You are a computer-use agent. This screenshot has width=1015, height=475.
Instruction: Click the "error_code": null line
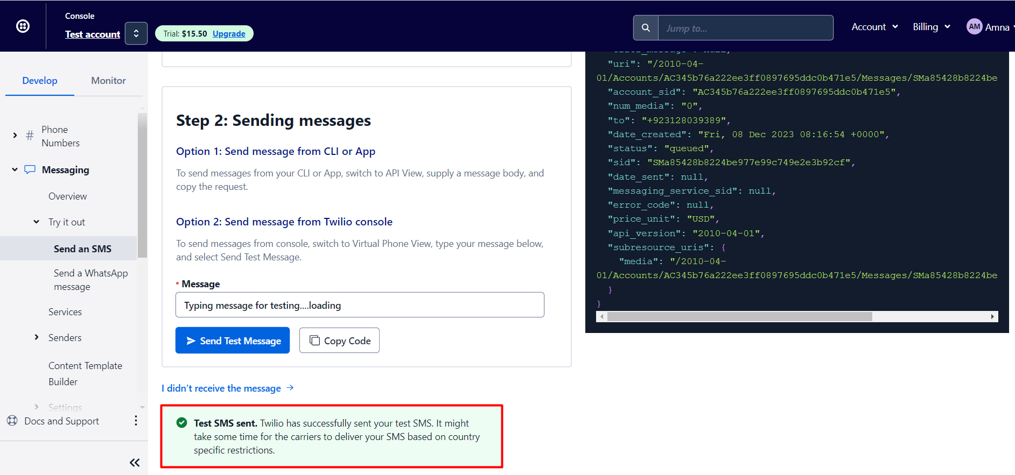click(661, 205)
